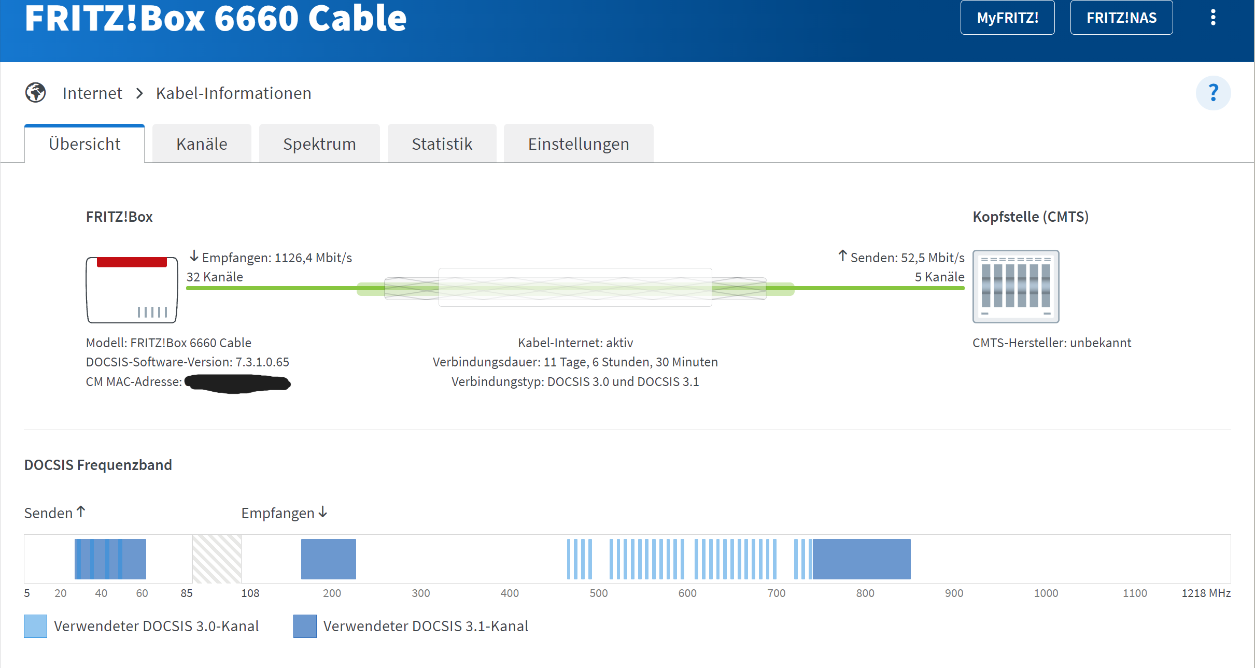1255x668 pixels.
Task: Select the Übersicht tab
Action: click(84, 144)
